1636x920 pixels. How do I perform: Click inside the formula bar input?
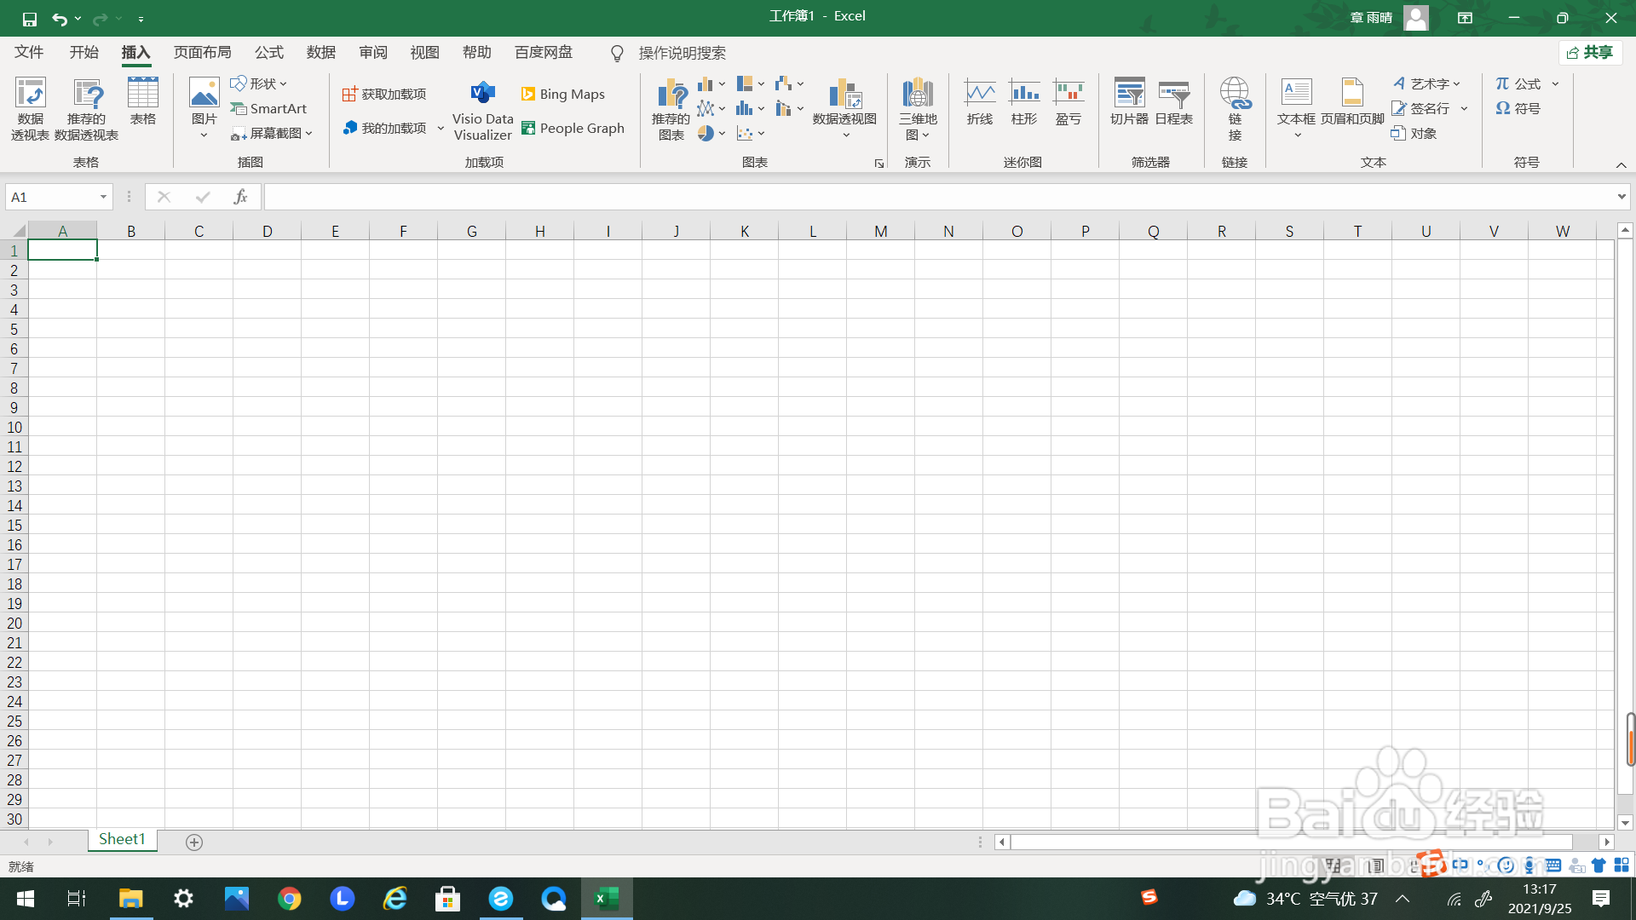pyautogui.click(x=852, y=197)
